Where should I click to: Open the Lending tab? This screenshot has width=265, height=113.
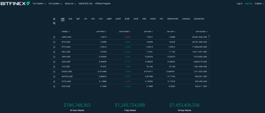(186, 19)
